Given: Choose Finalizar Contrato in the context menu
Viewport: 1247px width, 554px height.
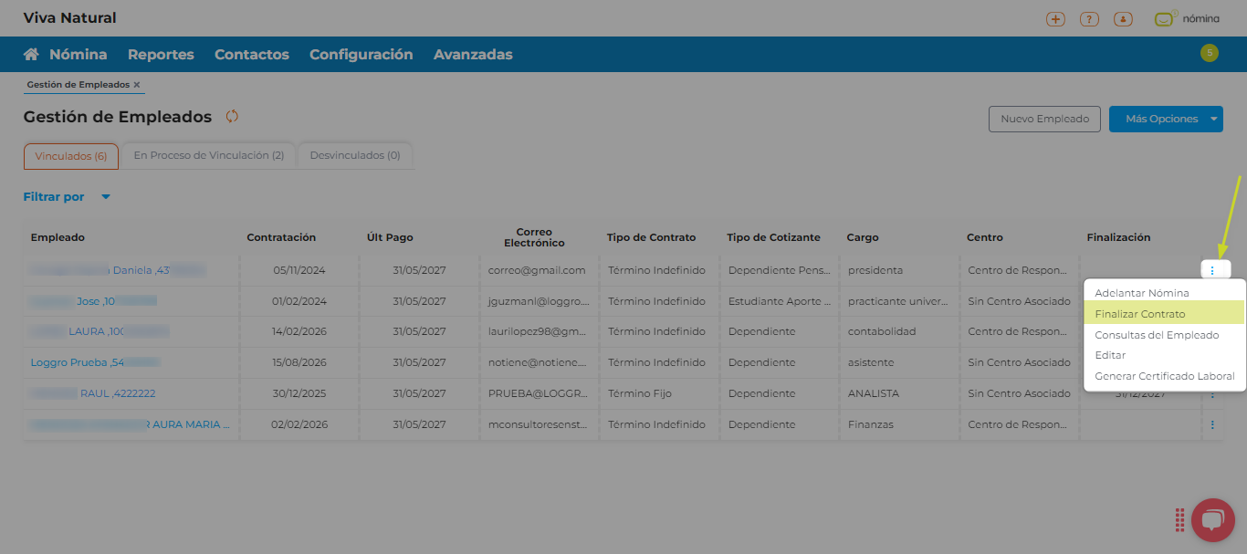Looking at the screenshot, I should [1164, 314].
